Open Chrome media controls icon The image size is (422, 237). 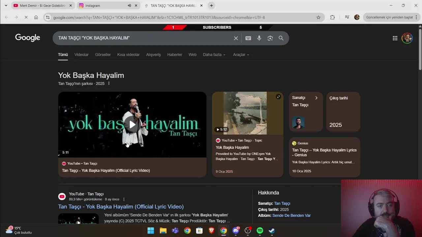tap(347, 17)
